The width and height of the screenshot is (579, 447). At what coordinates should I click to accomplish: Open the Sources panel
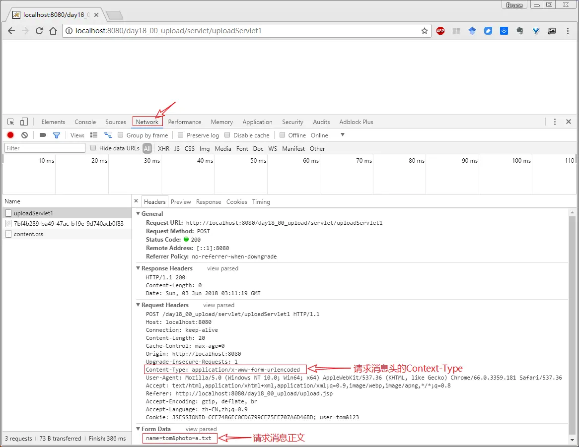[x=116, y=122]
